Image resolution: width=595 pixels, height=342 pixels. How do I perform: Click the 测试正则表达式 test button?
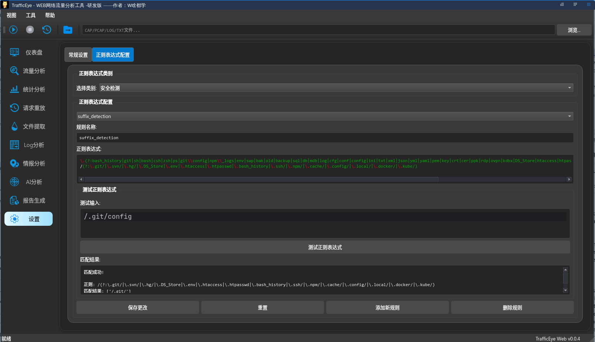(325, 247)
